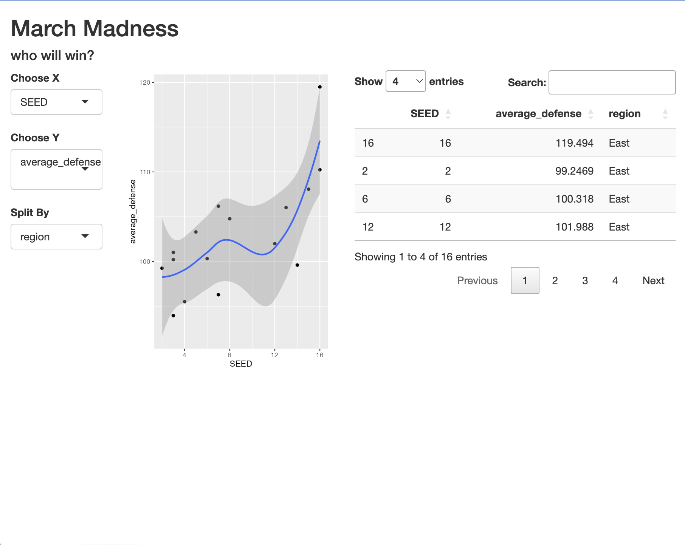Focus the table Search field
Viewport: 685px width, 545px height.
click(x=612, y=82)
